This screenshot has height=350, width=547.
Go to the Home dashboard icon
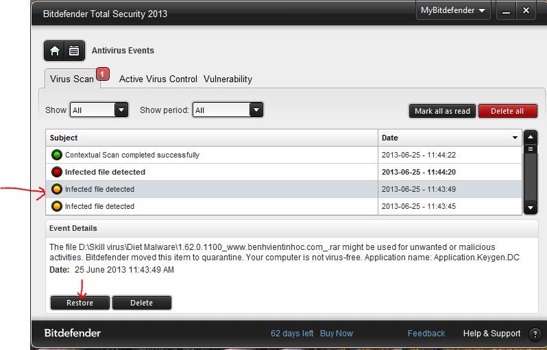point(54,51)
